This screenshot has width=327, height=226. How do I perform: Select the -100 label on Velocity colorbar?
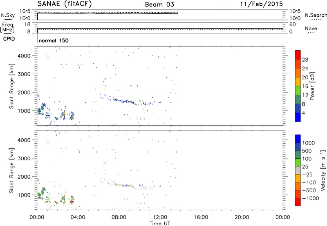pos(309,182)
